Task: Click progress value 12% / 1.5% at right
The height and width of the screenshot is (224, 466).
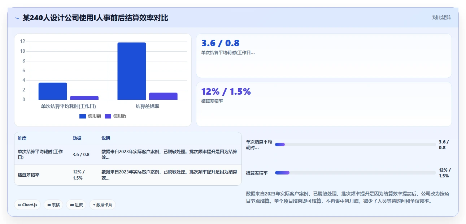Action: [x=445, y=173]
